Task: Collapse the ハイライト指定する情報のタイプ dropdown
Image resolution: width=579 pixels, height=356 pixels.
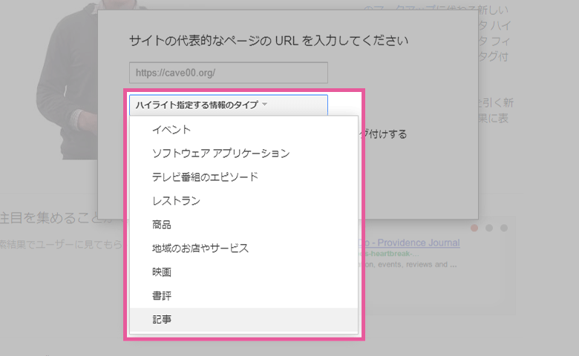Action: 228,105
